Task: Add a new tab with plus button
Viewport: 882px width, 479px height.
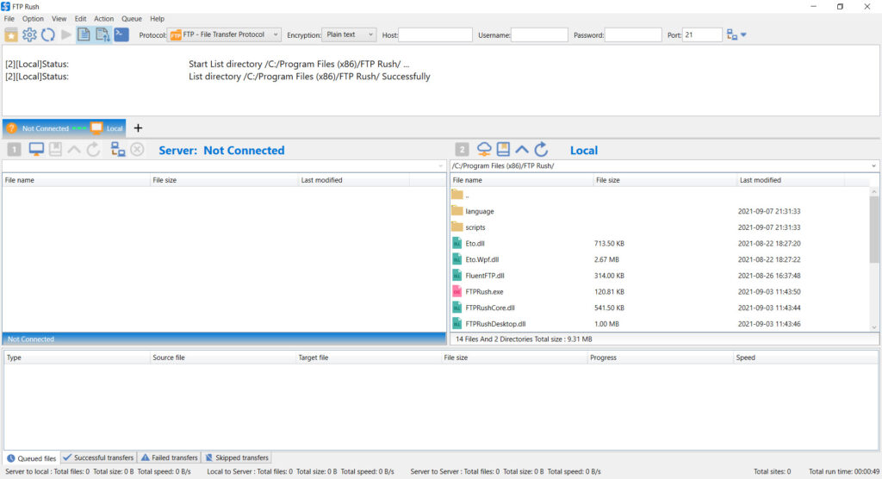Action: click(x=138, y=128)
